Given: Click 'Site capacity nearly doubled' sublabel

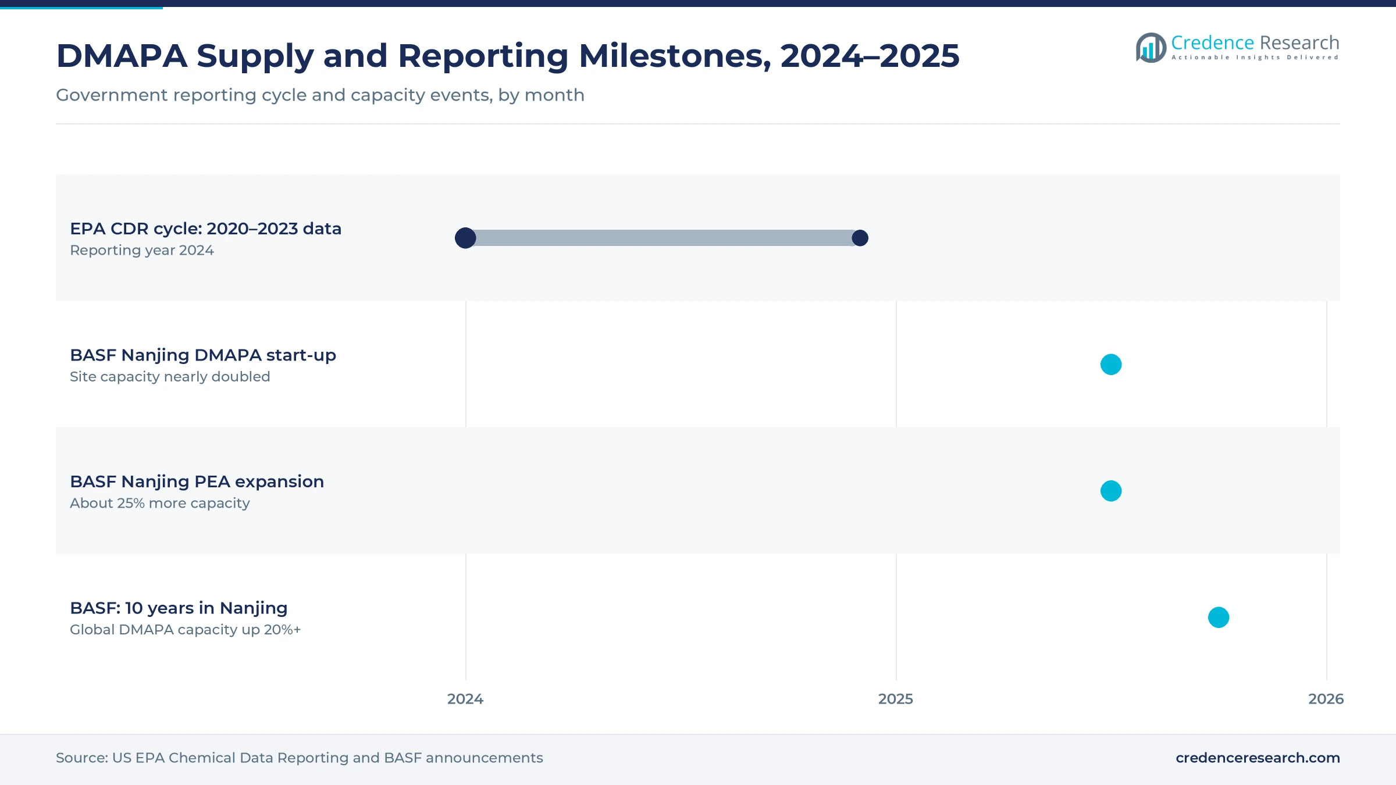Looking at the screenshot, I should (x=170, y=377).
